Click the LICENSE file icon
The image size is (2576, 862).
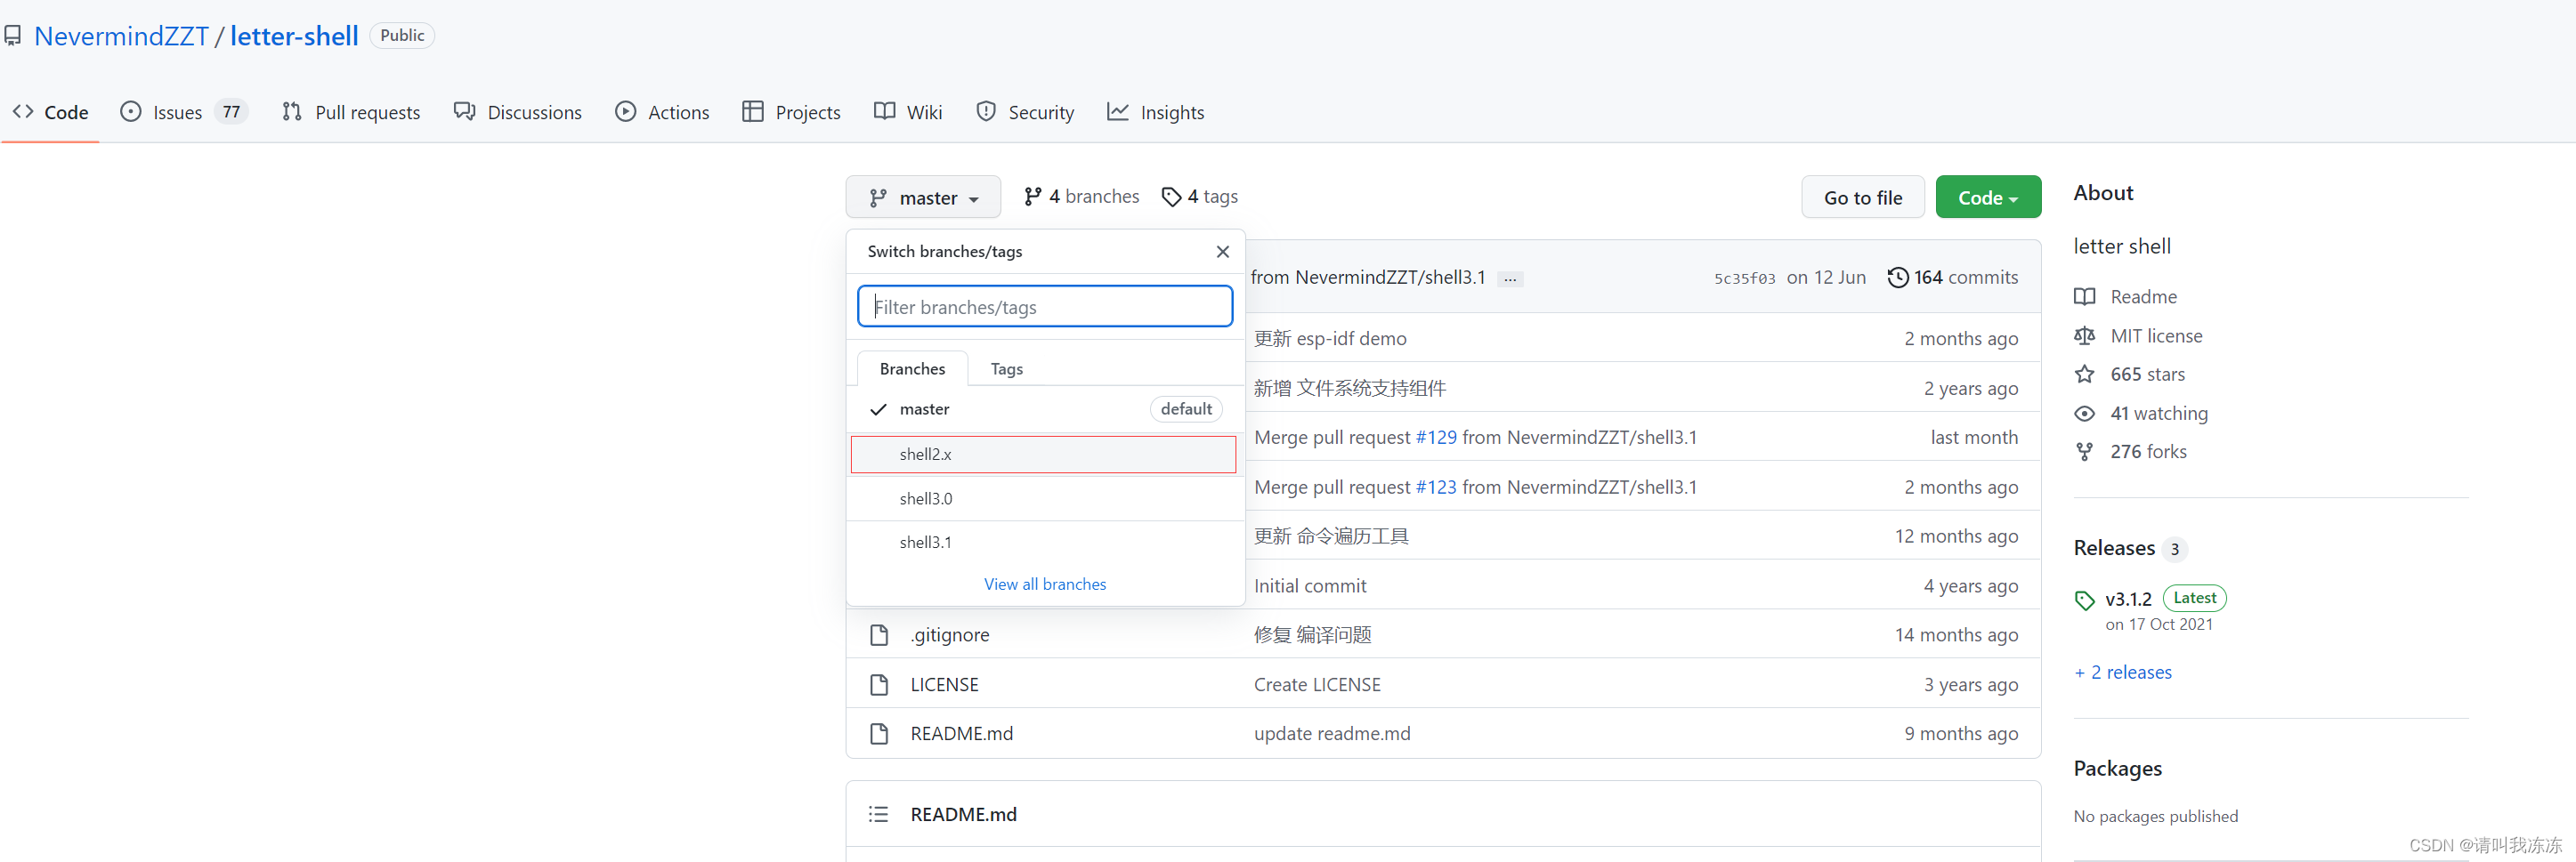tap(878, 684)
